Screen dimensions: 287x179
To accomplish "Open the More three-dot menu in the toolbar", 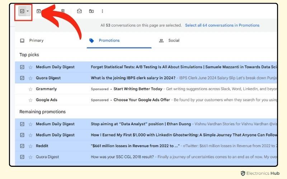I will pyautogui.click(x=102, y=11).
